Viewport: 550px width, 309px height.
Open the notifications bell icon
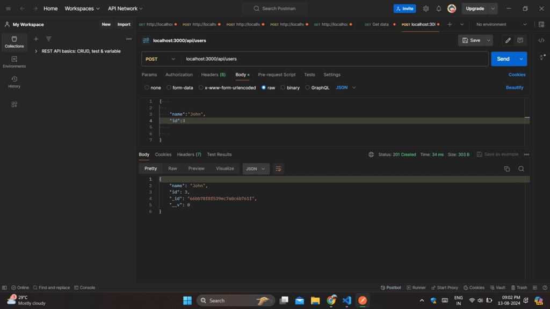[439, 9]
